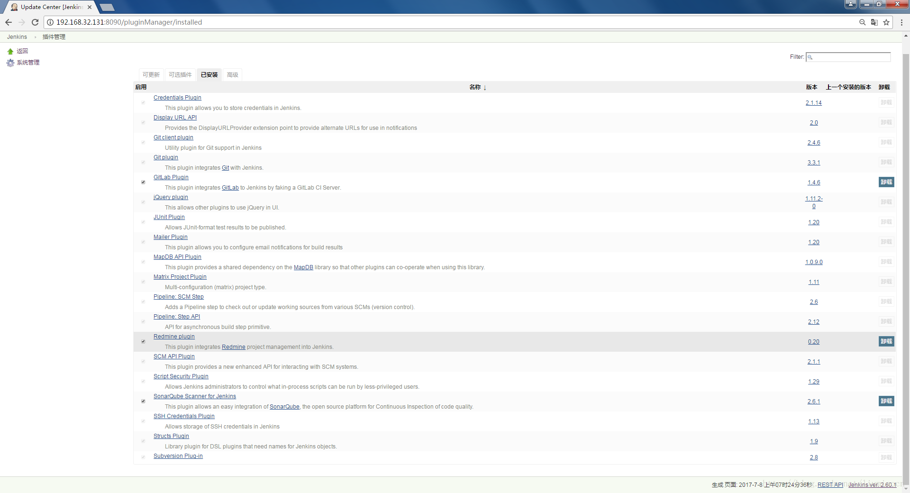This screenshot has height=493, width=910.
Task: Click the browser forward arrow
Action: pos(22,22)
